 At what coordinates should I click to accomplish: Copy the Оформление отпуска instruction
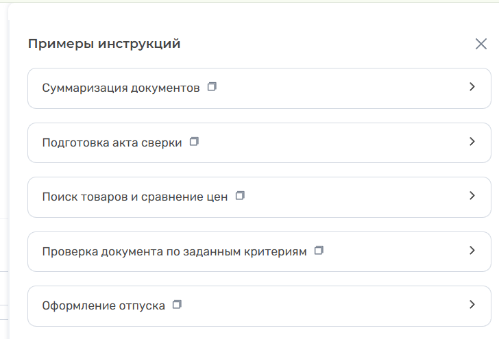pyautogui.click(x=177, y=304)
